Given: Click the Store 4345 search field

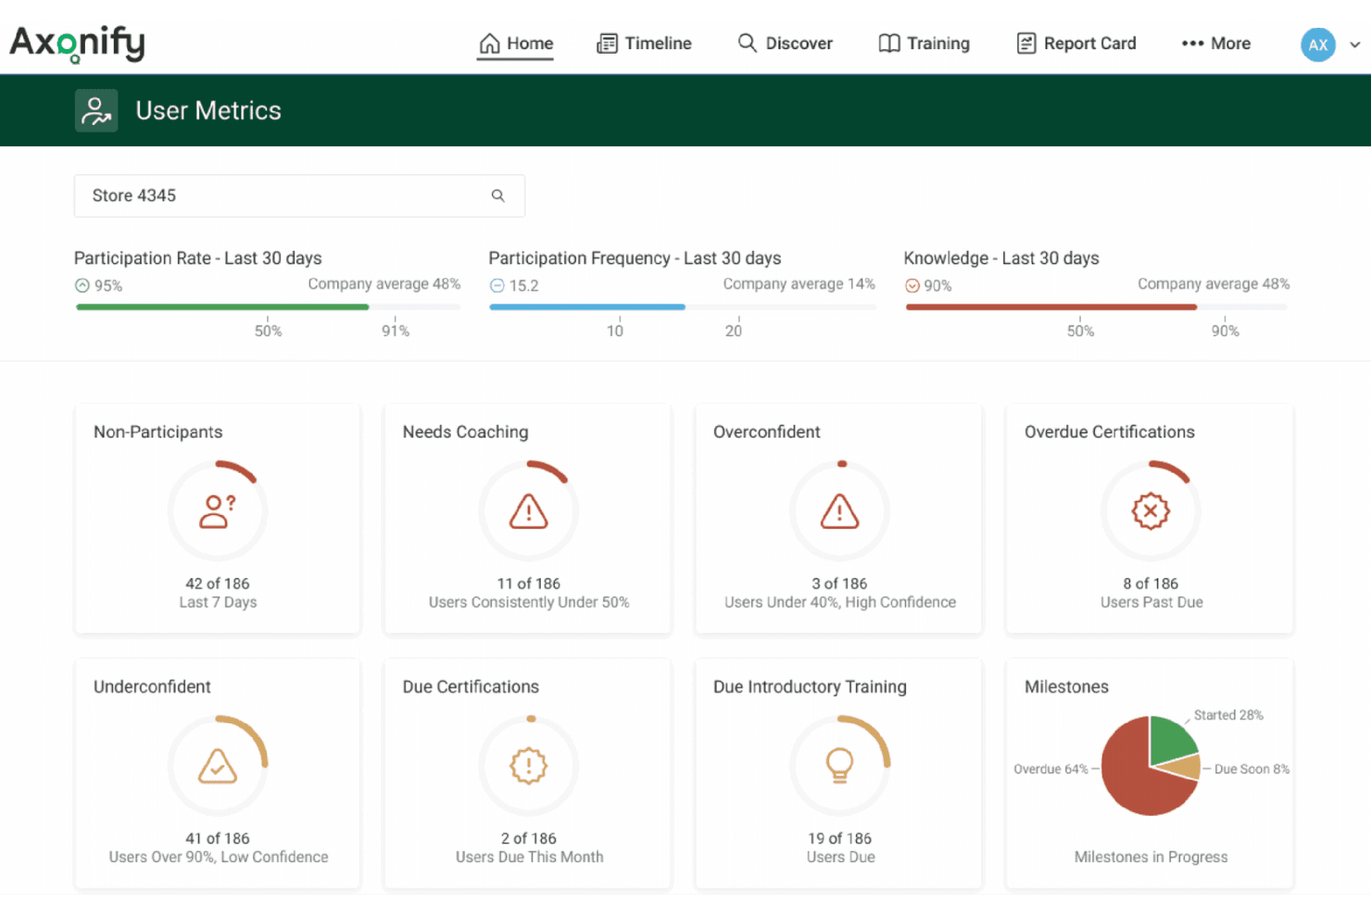Looking at the screenshot, I should [x=299, y=195].
